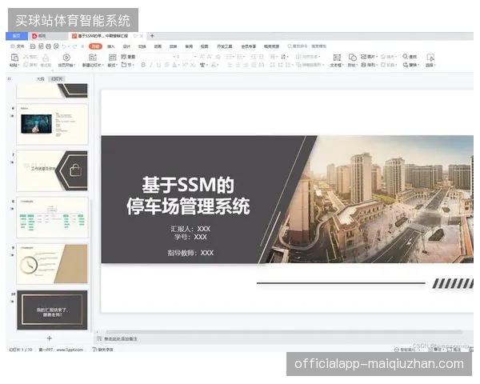The height and width of the screenshot is (384, 480).
Task: Click the notes area to add remarks
Action: pos(121,339)
